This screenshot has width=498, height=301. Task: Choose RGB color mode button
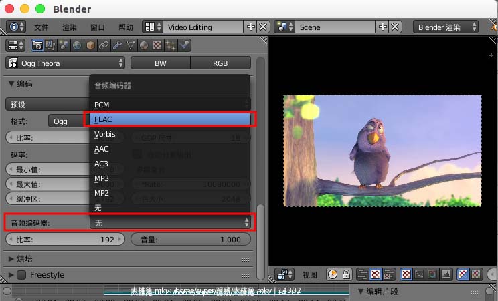pyautogui.click(x=220, y=63)
